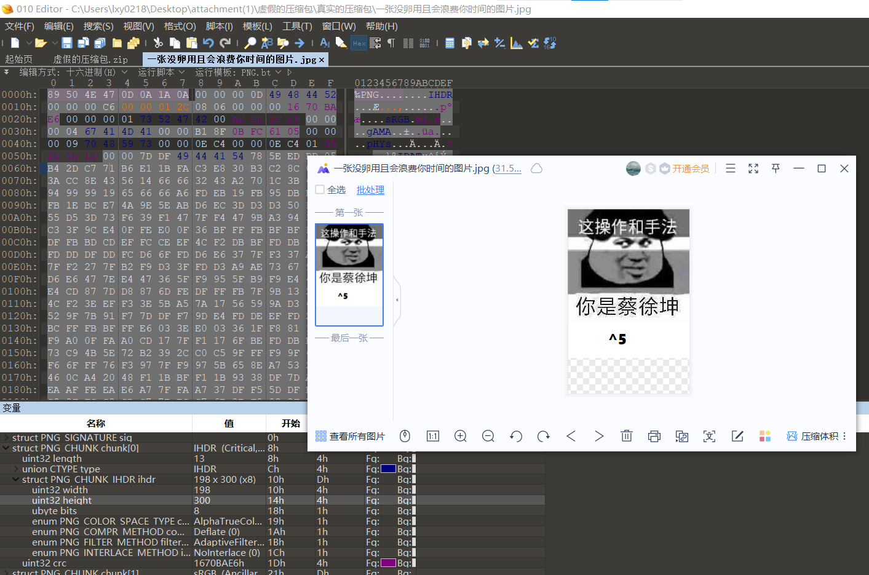Click 查看所有图片 view all images button
Image resolution: width=869 pixels, height=575 pixels.
coord(350,436)
